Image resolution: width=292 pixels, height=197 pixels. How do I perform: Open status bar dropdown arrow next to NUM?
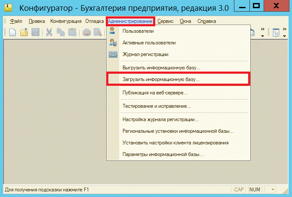tap(273, 190)
